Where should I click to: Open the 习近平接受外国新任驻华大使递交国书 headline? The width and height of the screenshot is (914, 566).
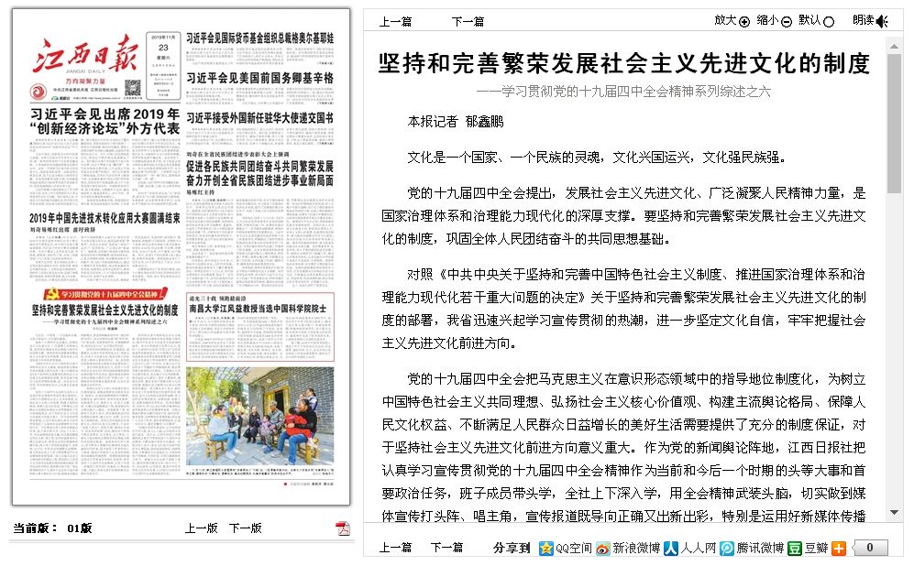click(260, 117)
